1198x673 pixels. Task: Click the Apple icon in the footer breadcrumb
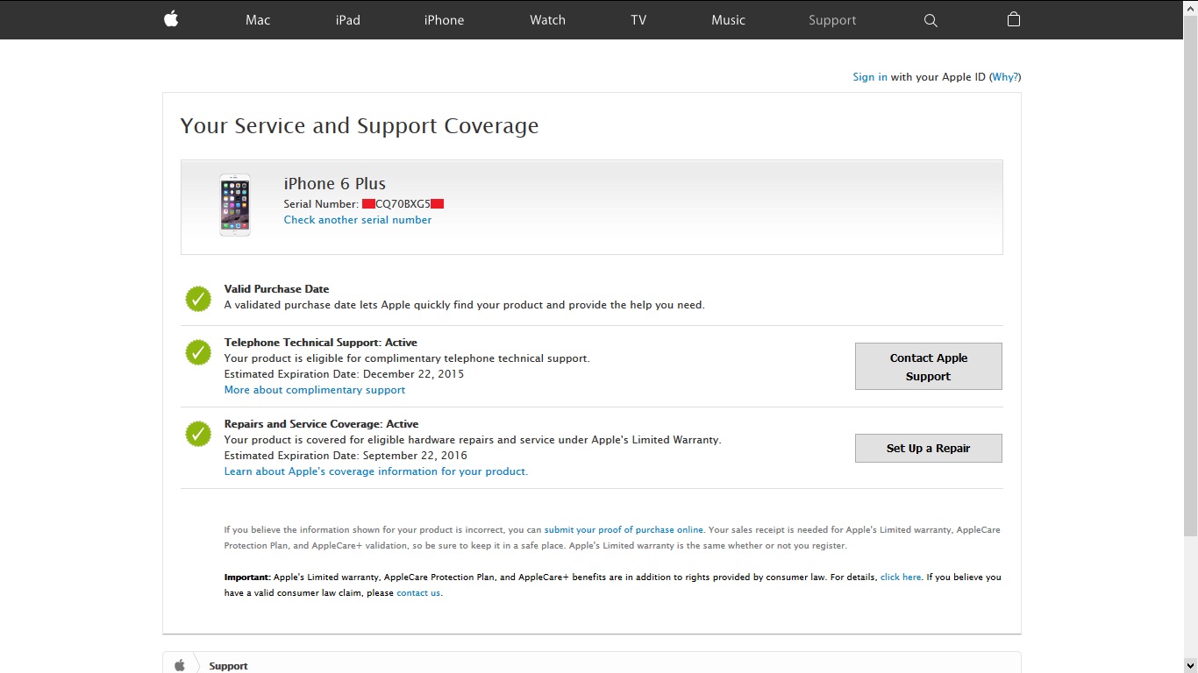pos(180,665)
